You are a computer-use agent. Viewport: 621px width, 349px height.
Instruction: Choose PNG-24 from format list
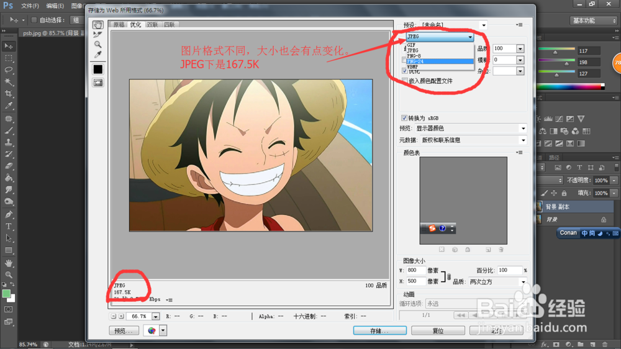440,61
